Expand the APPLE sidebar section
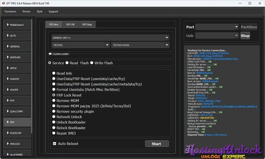Viewport: 265px width, 159px height. [17, 68]
